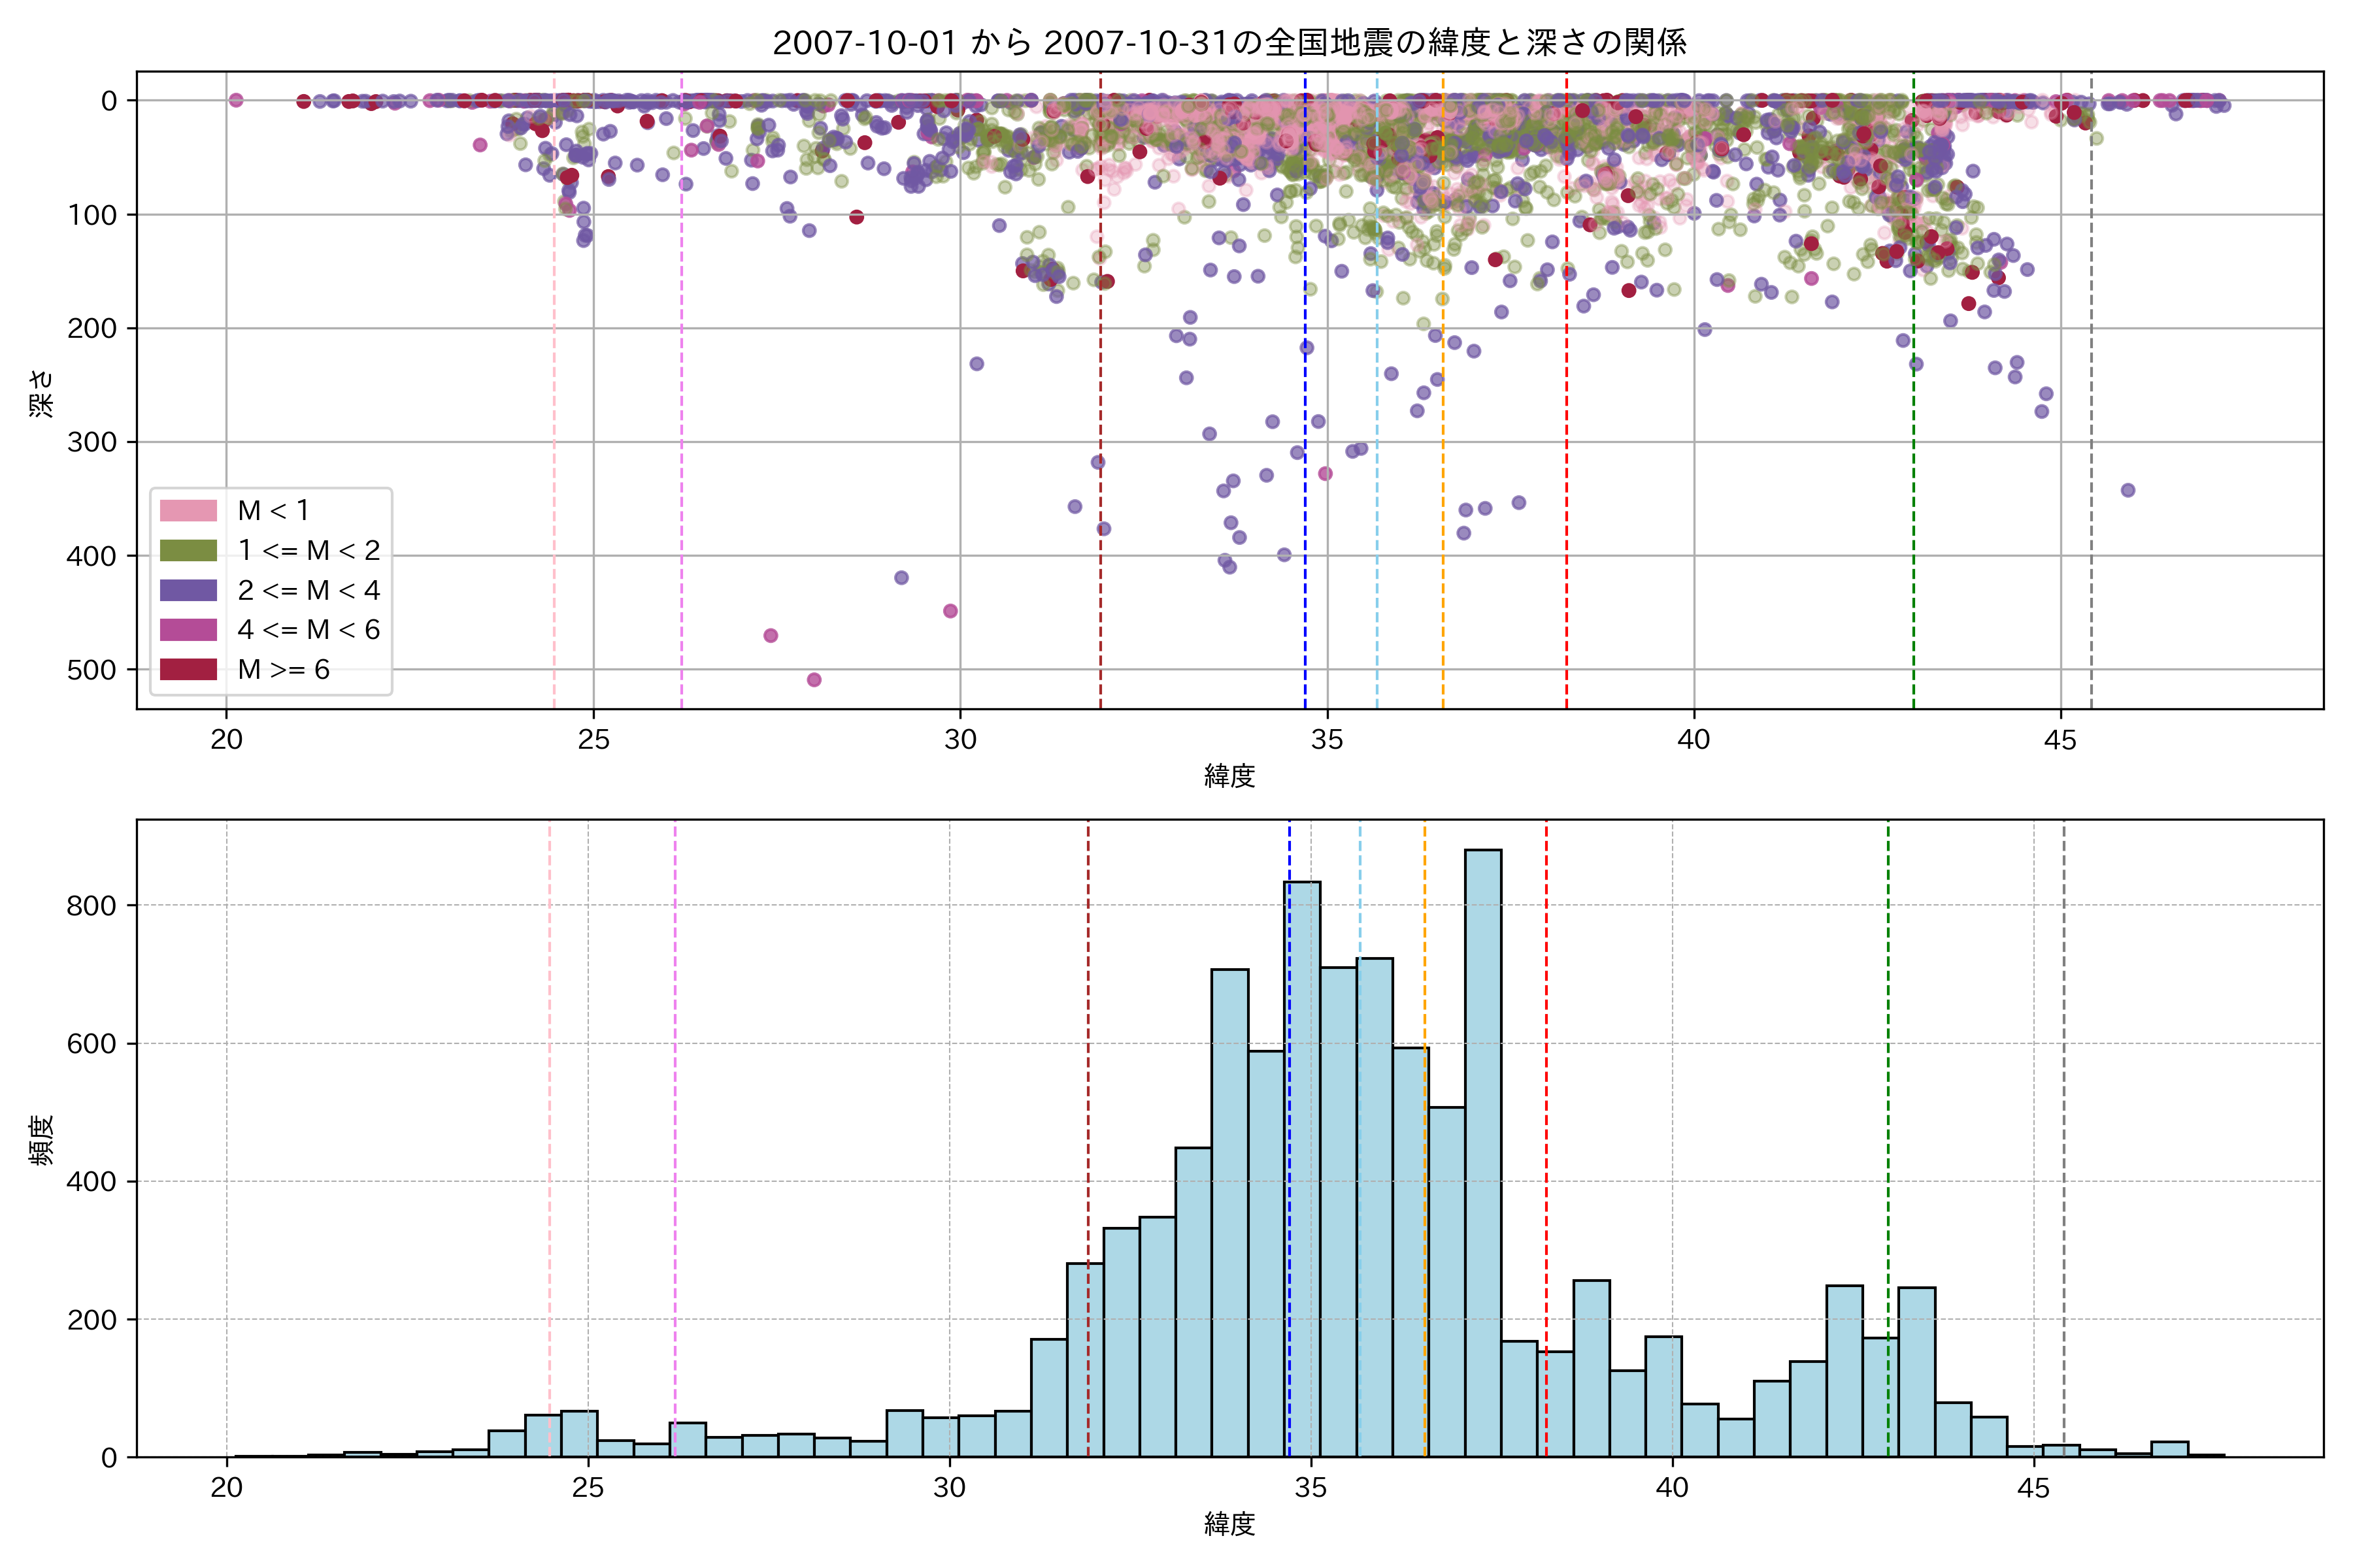Click the purple 2 <= M < 4 legend swatch
This screenshot has height=1568, width=2353.
[188, 590]
